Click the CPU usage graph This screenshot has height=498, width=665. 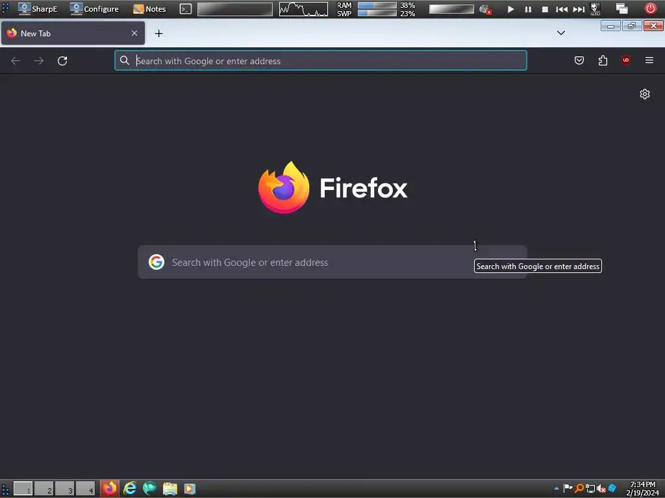[303, 9]
